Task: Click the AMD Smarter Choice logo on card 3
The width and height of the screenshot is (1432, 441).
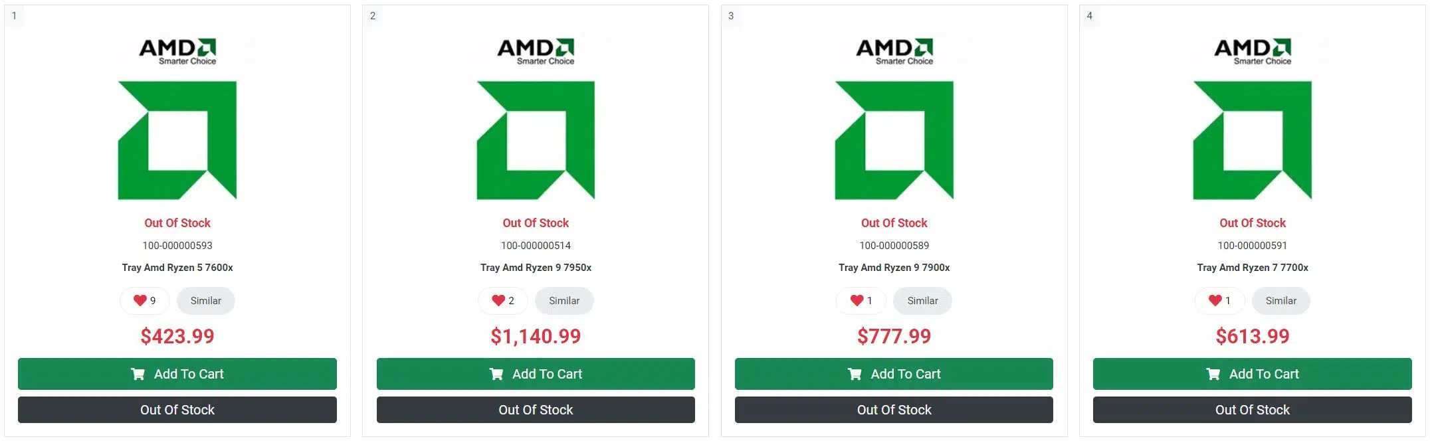Action: pyautogui.click(x=894, y=51)
